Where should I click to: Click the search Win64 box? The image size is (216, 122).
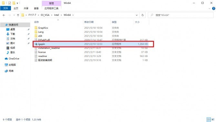click(x=180, y=15)
